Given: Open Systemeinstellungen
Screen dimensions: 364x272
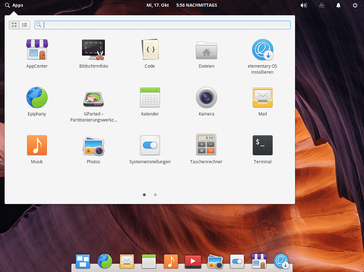Looking at the screenshot, I should point(150,145).
